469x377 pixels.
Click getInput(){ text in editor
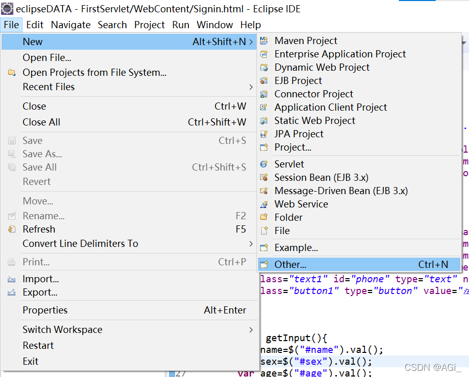point(296,338)
